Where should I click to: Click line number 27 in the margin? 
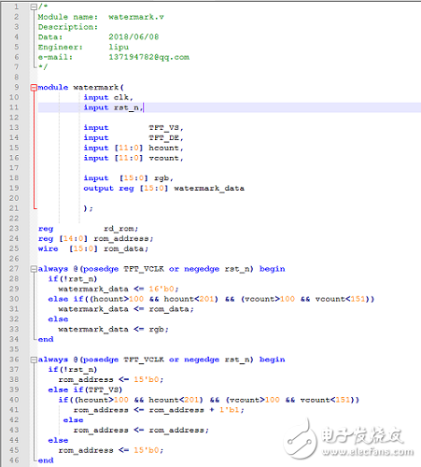pyautogui.click(x=14, y=269)
